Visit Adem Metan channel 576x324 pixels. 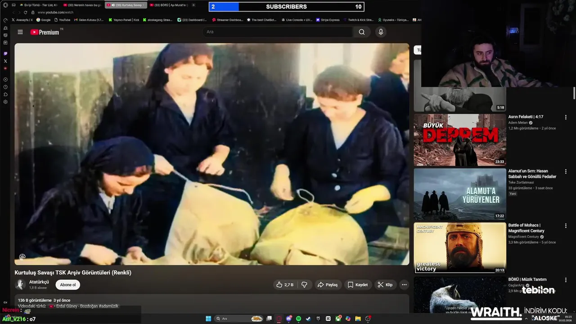[518, 123]
